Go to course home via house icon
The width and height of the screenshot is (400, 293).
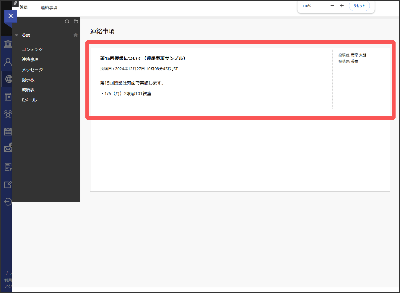pyautogui.click(x=76, y=35)
